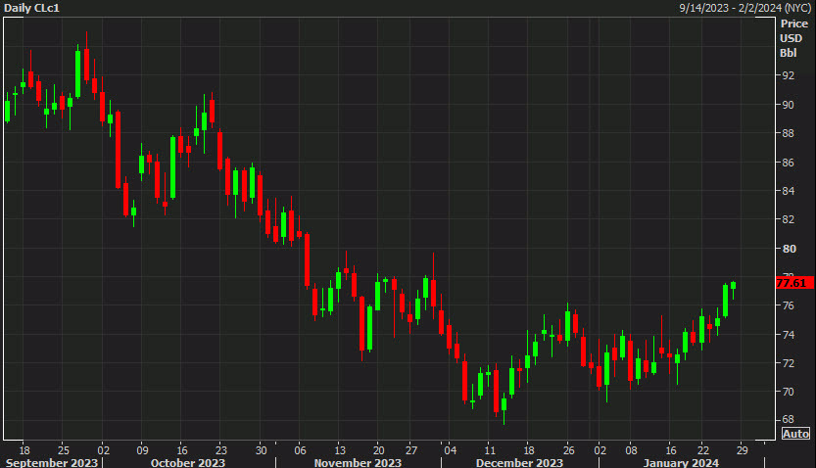Click the 82 price axis label

pos(788,219)
